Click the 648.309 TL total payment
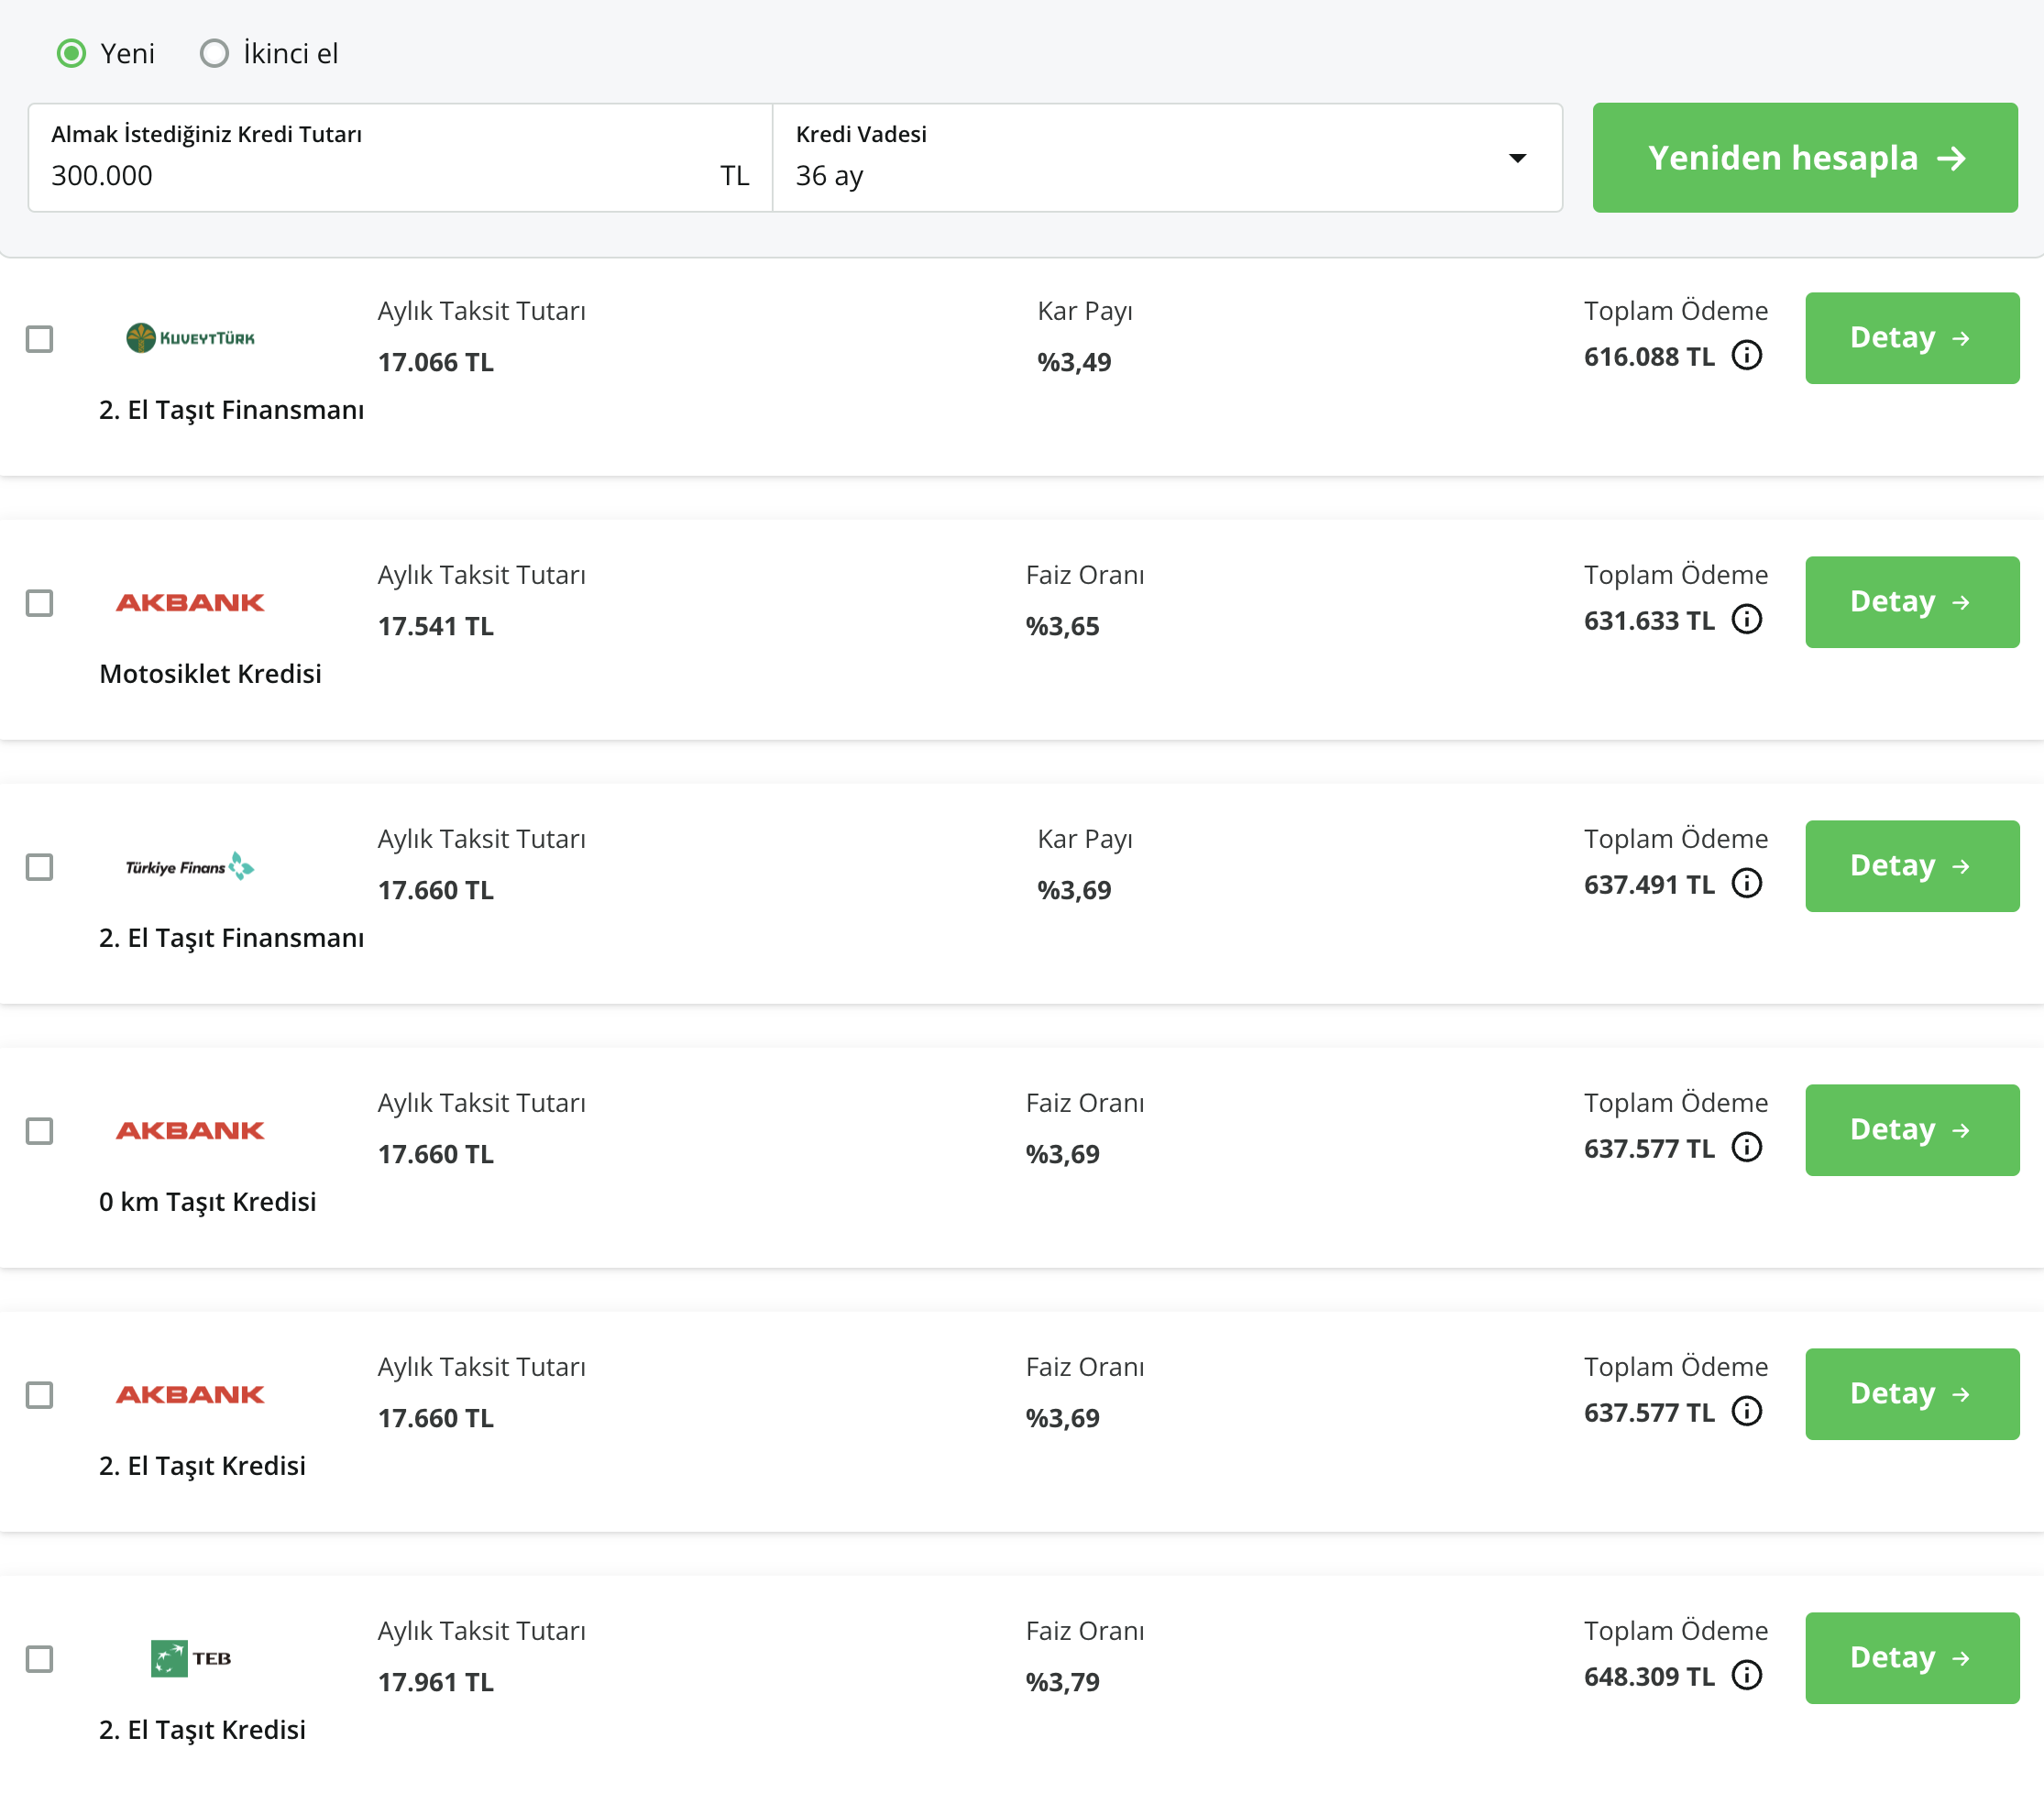Screen dimensions: 2044x1793 (x=1649, y=1676)
